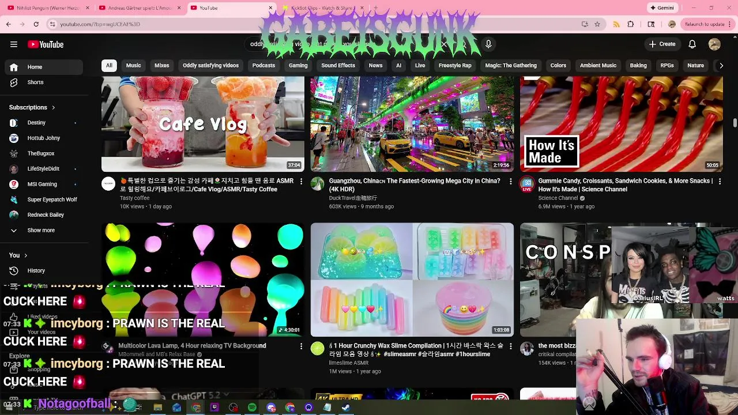The width and height of the screenshot is (738, 415).
Task: Open Twitch app from the taskbar
Action: click(214, 408)
